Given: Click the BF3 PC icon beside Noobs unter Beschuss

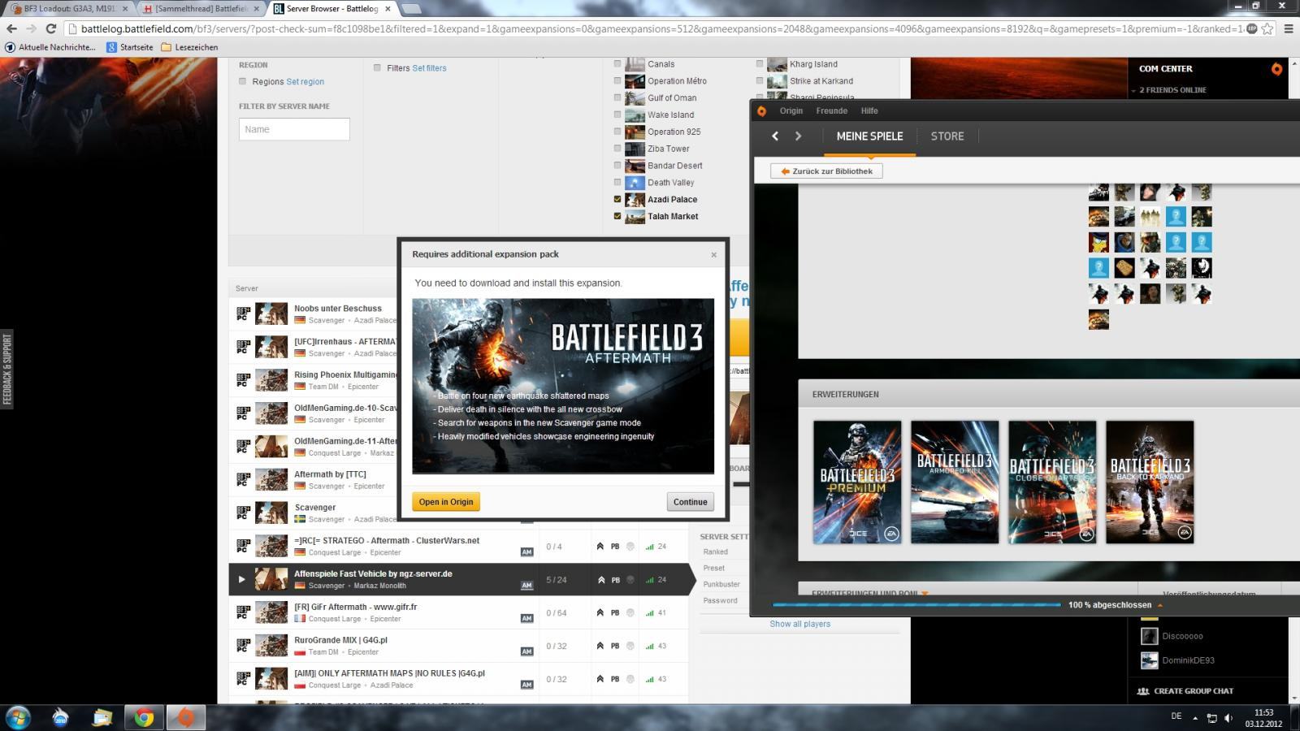Looking at the screenshot, I should (x=242, y=314).
